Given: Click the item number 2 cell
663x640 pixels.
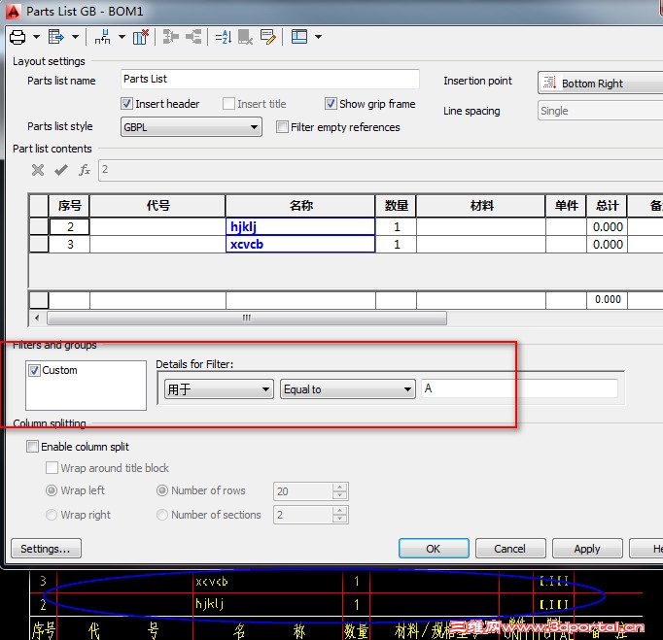Looking at the screenshot, I should pos(69,227).
